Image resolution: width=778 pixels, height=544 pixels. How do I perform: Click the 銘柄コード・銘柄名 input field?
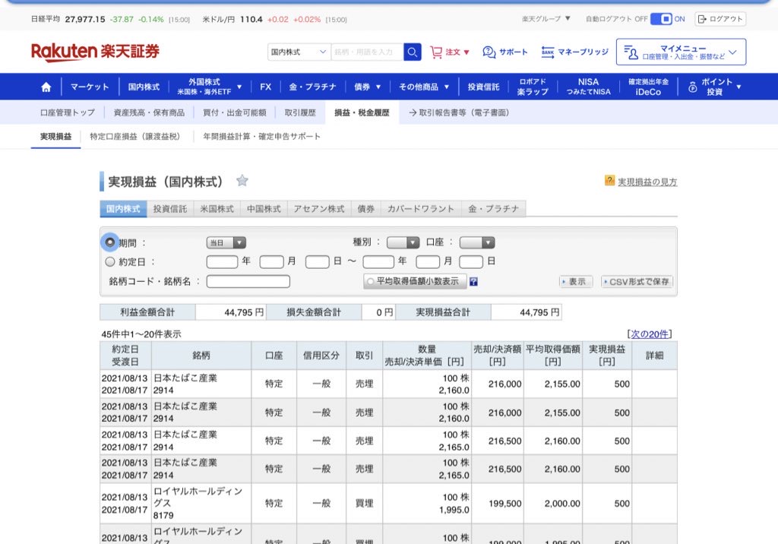coord(248,282)
